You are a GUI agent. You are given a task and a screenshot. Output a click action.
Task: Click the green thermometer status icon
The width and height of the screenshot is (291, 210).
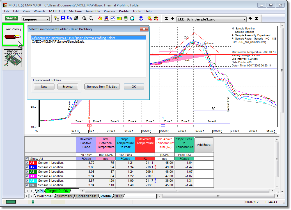(33, 202)
